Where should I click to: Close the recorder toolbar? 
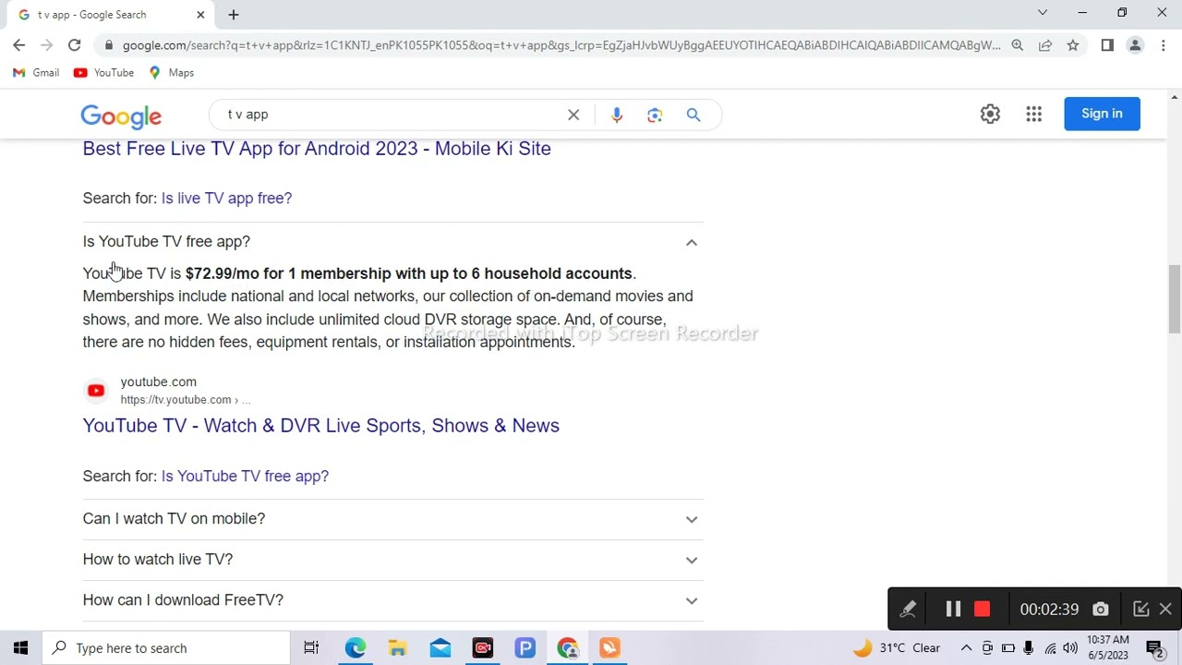1165,610
